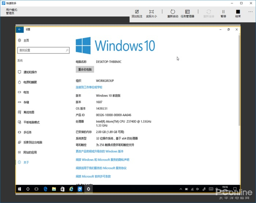Viewport: 256px width, 203px height.
Task: Open 阅读 Microsoft 软件许可条款 link
Action: [93, 176]
